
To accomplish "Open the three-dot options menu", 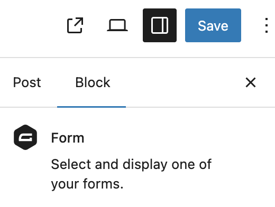I will [267, 25].
